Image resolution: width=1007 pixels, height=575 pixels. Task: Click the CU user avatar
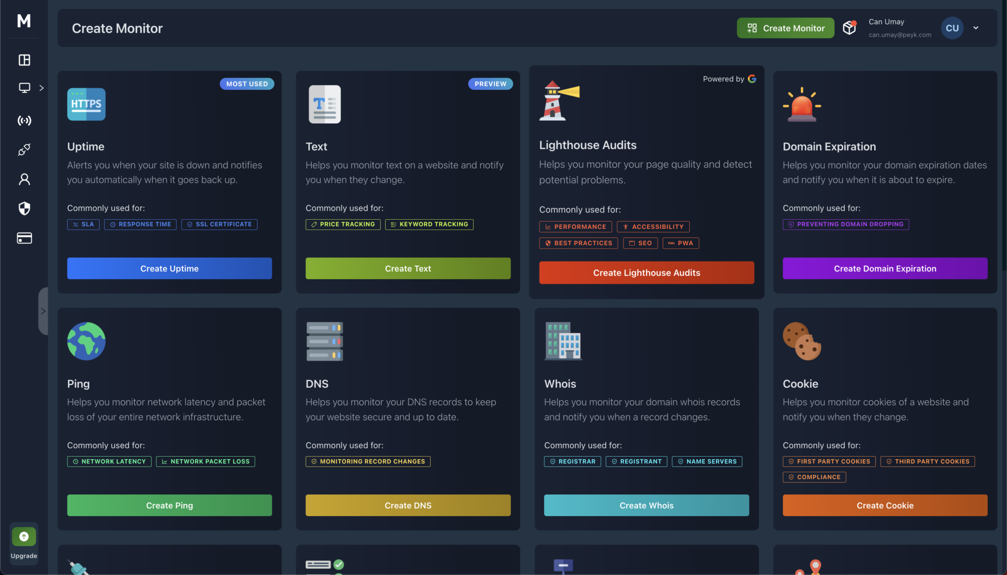coord(952,28)
